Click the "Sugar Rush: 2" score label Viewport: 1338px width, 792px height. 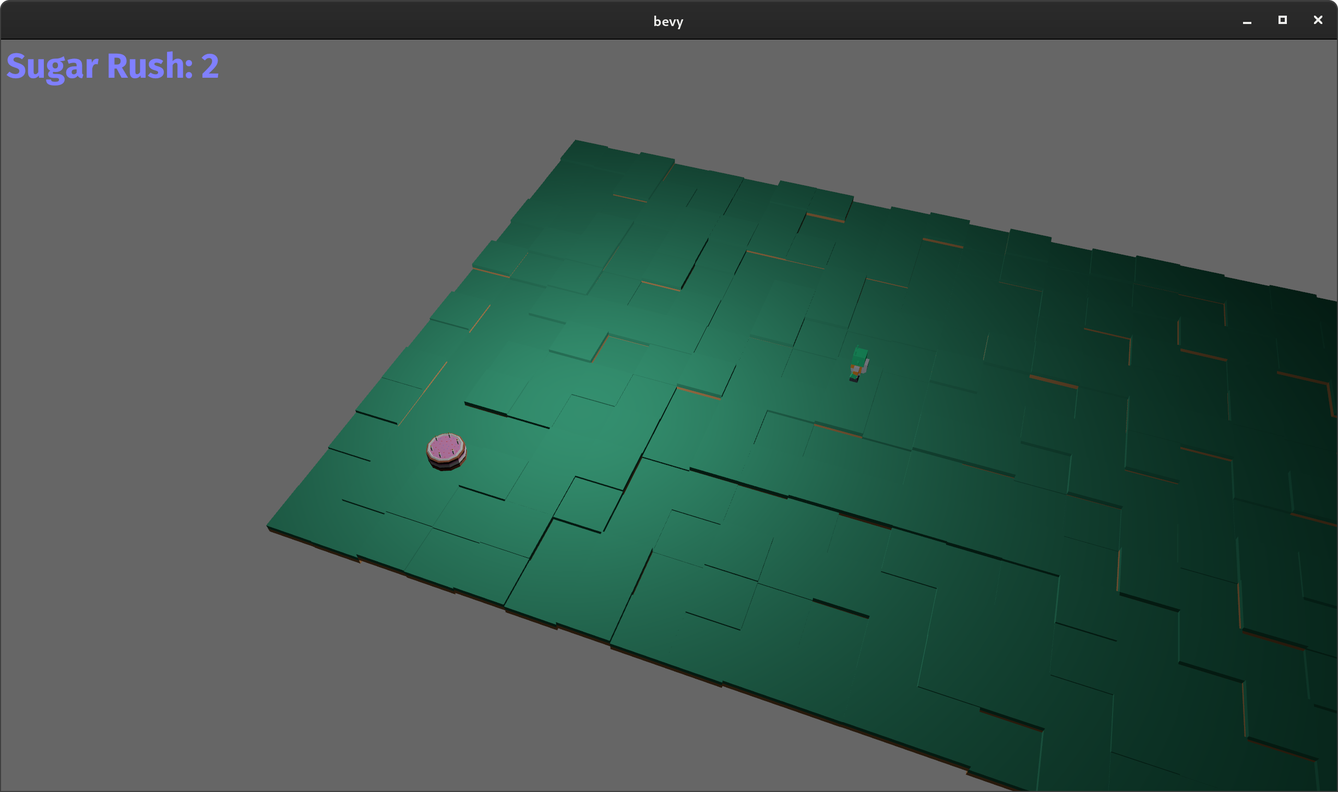(113, 66)
